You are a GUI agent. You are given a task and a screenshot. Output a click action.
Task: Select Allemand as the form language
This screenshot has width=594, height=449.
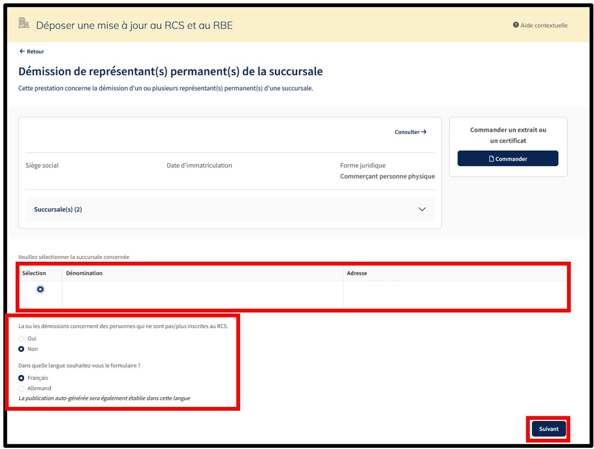(x=22, y=388)
